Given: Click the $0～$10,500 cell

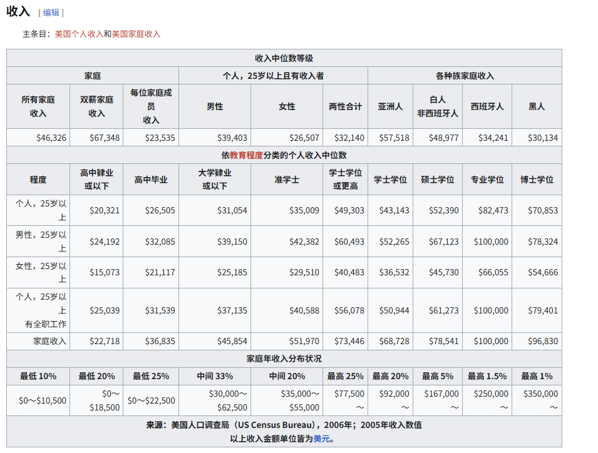Looking at the screenshot, I should pyautogui.click(x=38, y=400).
